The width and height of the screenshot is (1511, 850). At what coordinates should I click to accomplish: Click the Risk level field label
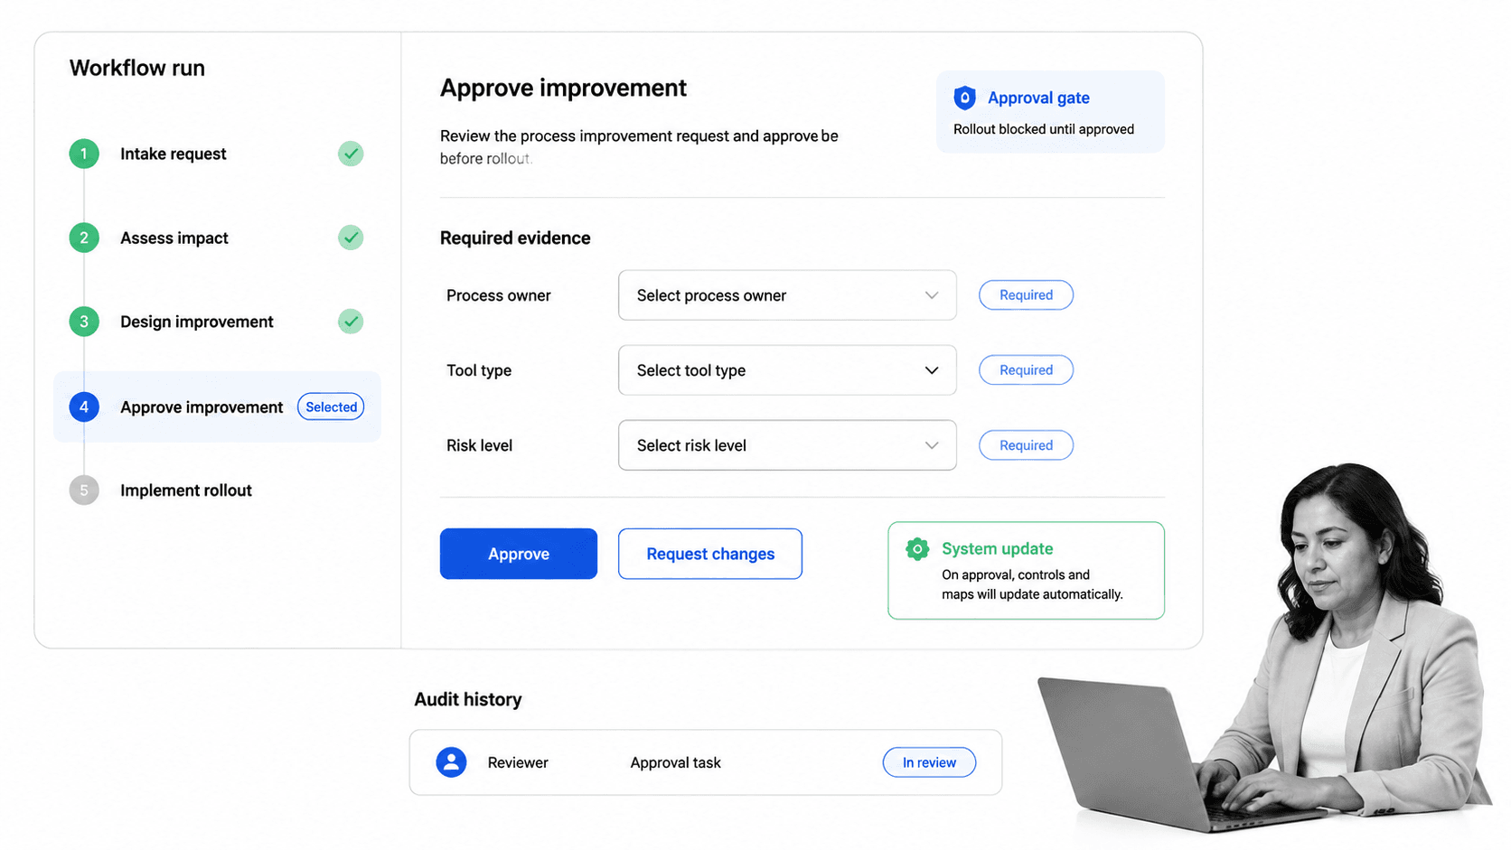coord(479,445)
